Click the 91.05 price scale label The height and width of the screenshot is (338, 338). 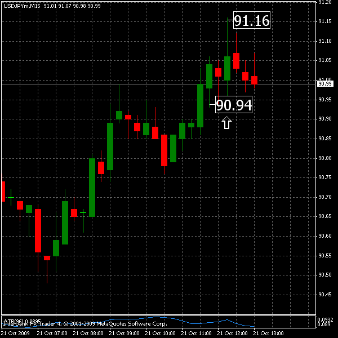[x=325, y=60]
